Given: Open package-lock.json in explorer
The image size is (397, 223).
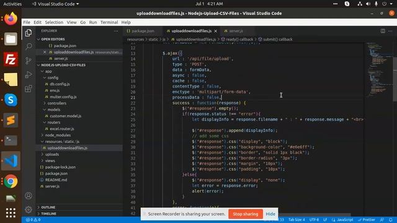Looking at the screenshot, I should click(x=60, y=167).
